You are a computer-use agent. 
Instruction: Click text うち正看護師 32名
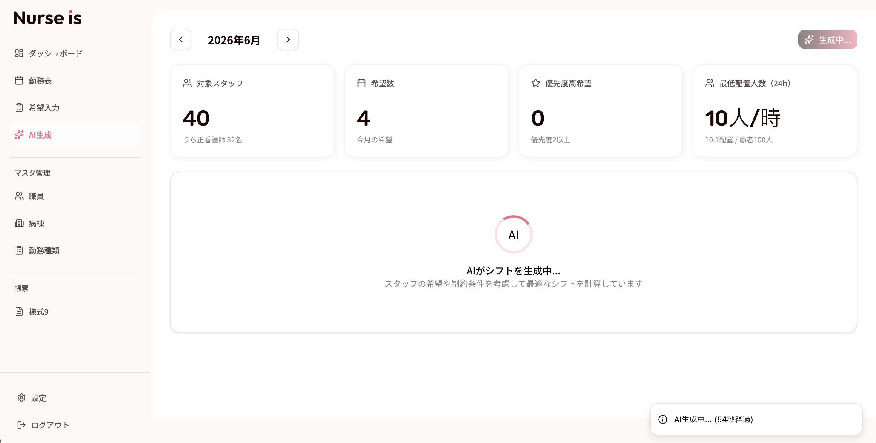[212, 140]
